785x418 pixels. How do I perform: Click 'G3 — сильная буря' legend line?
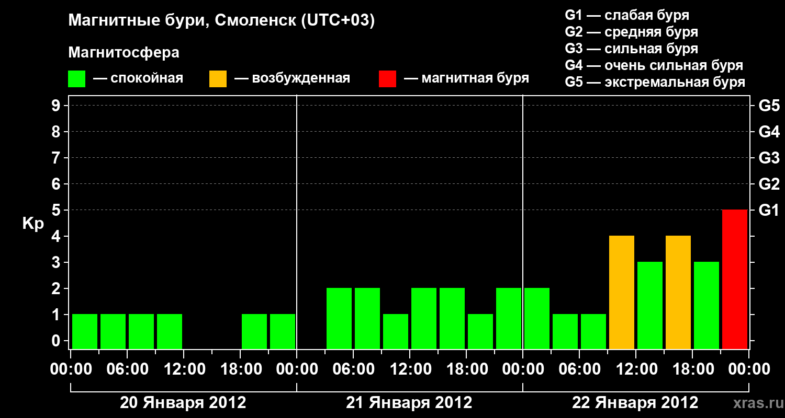tap(631, 49)
